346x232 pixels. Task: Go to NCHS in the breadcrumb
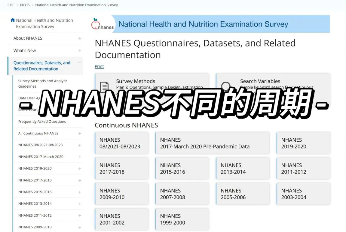25,5
